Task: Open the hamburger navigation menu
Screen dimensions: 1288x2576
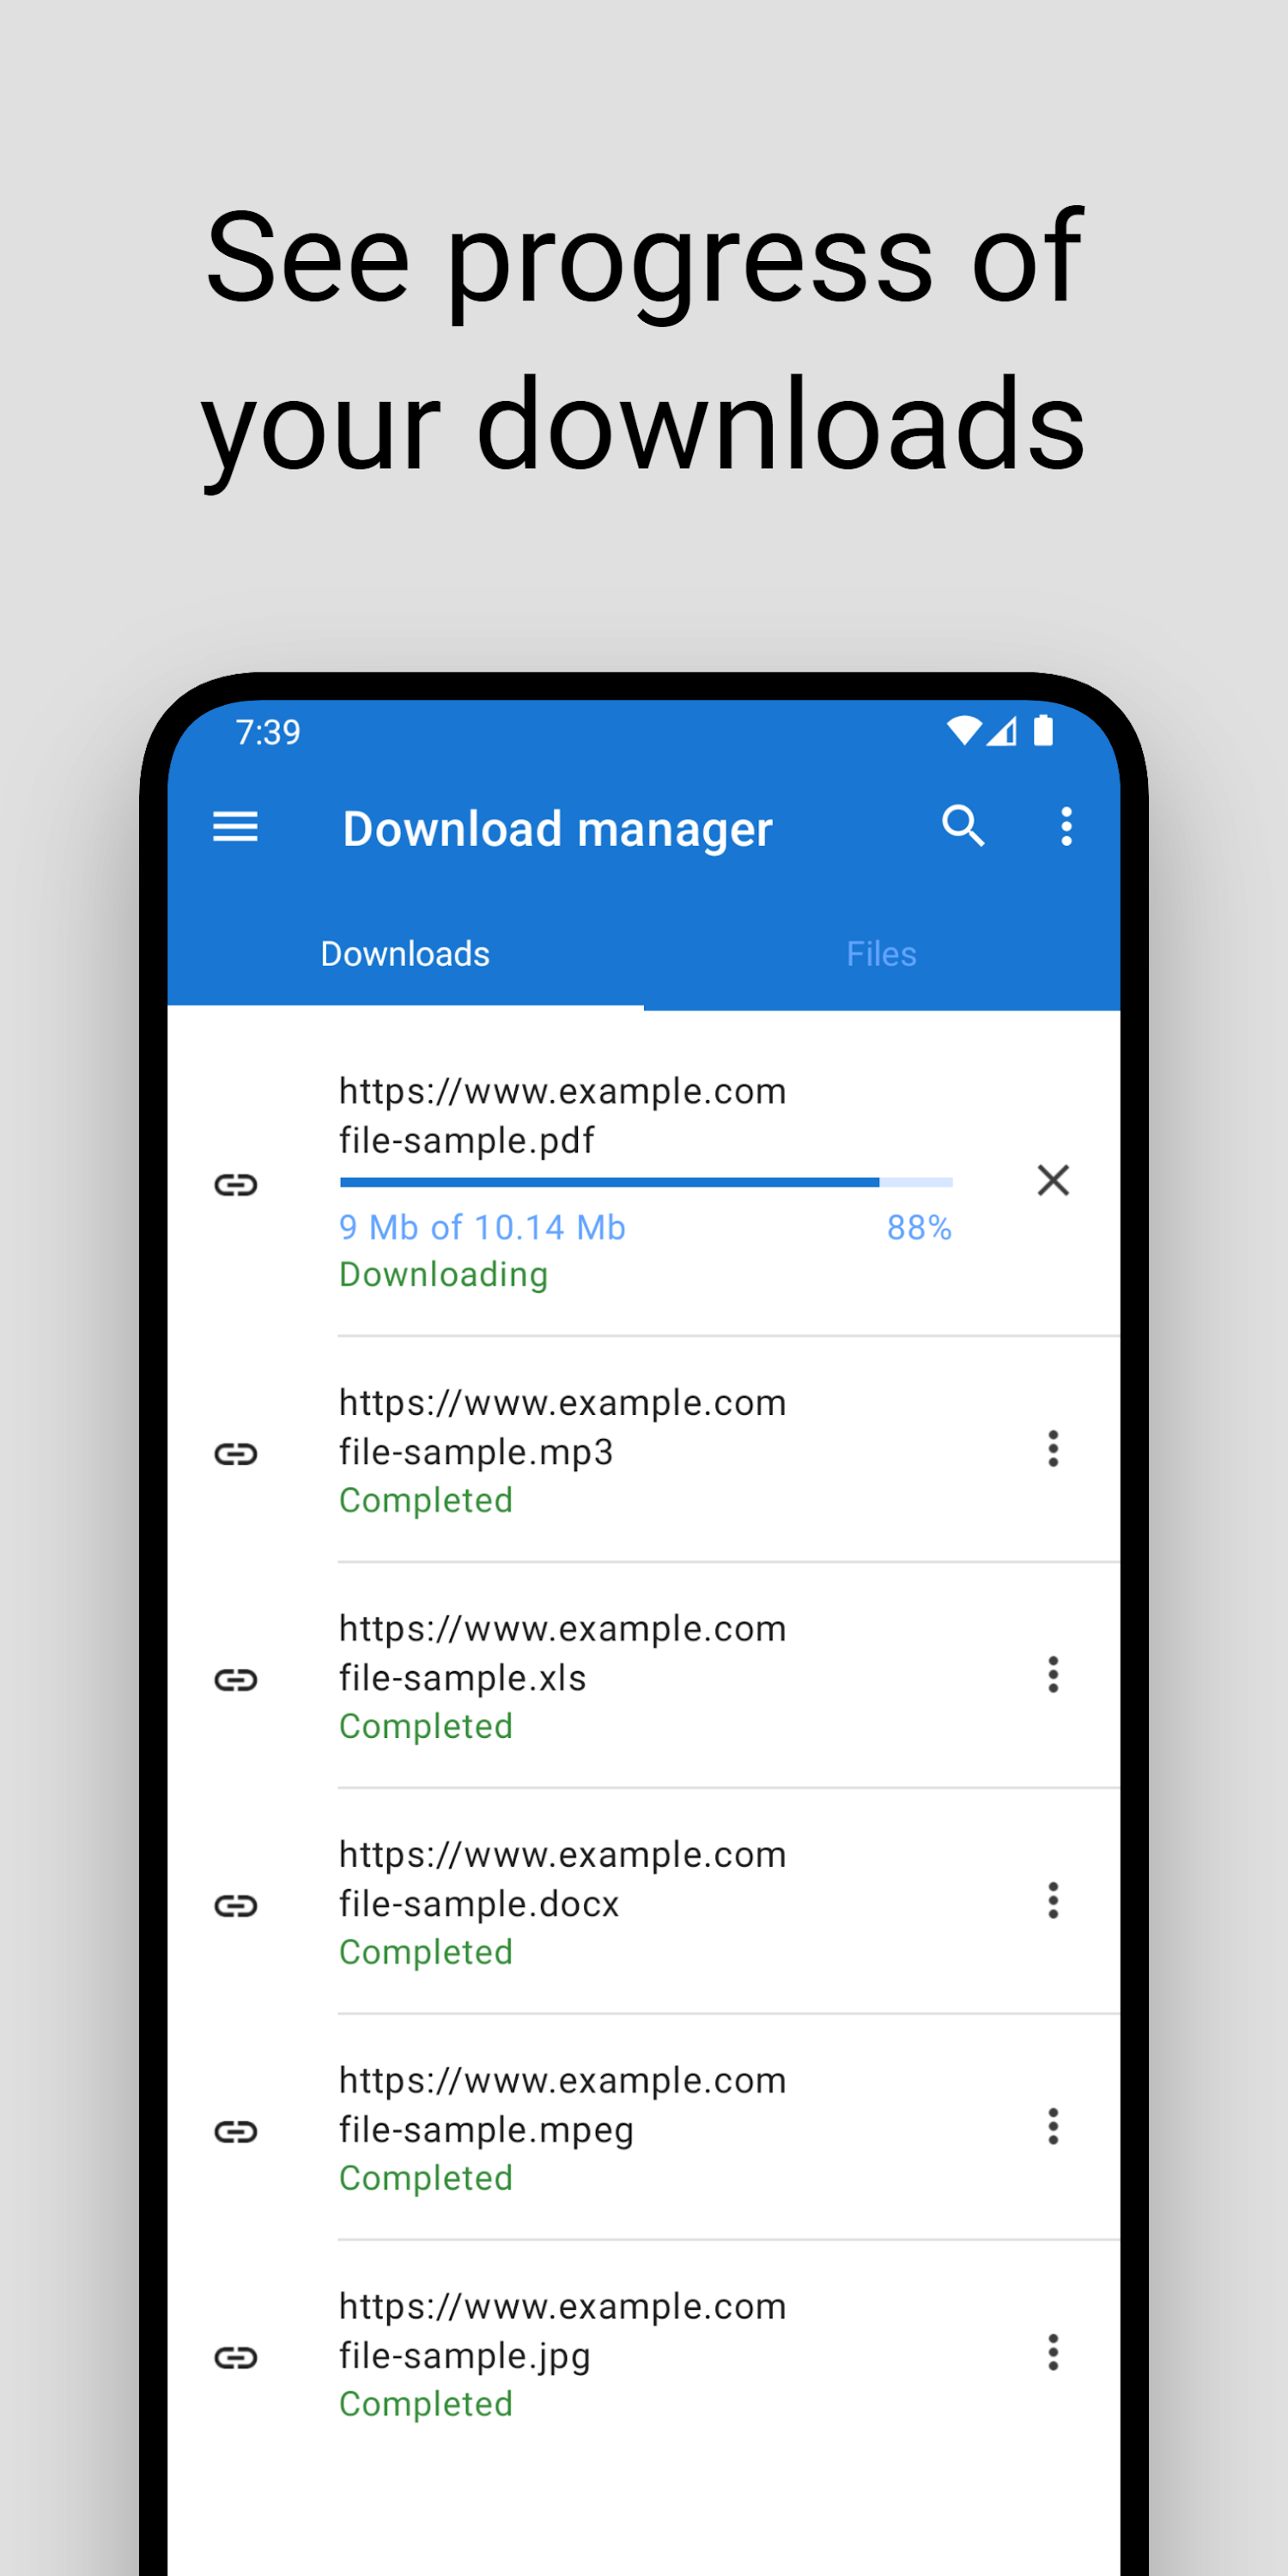Action: pyautogui.click(x=235, y=827)
